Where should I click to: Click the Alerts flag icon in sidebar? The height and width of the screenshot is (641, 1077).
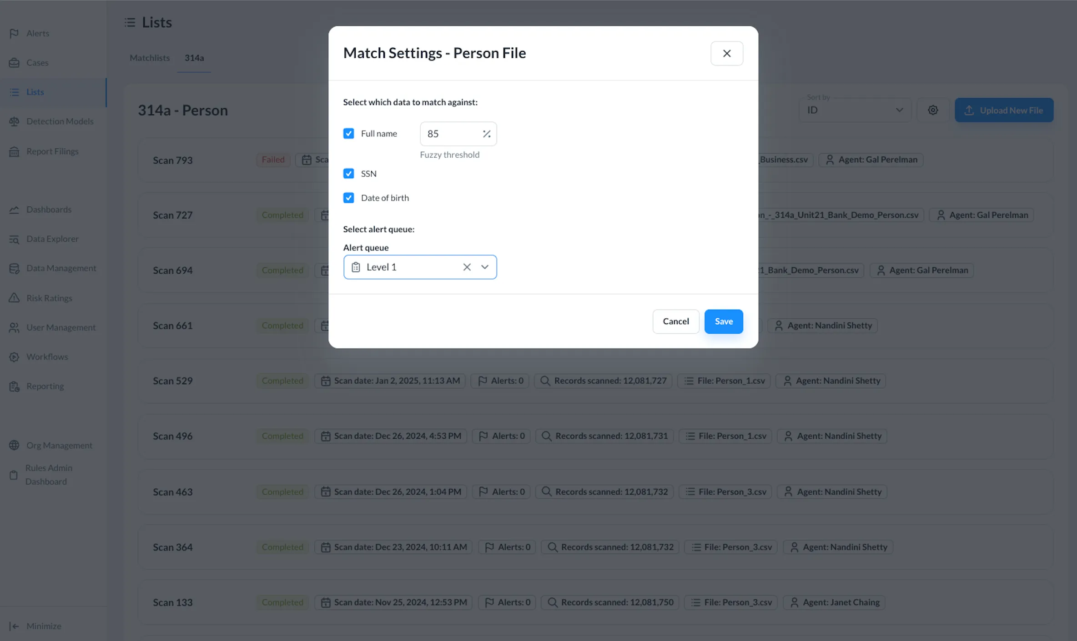coord(14,33)
